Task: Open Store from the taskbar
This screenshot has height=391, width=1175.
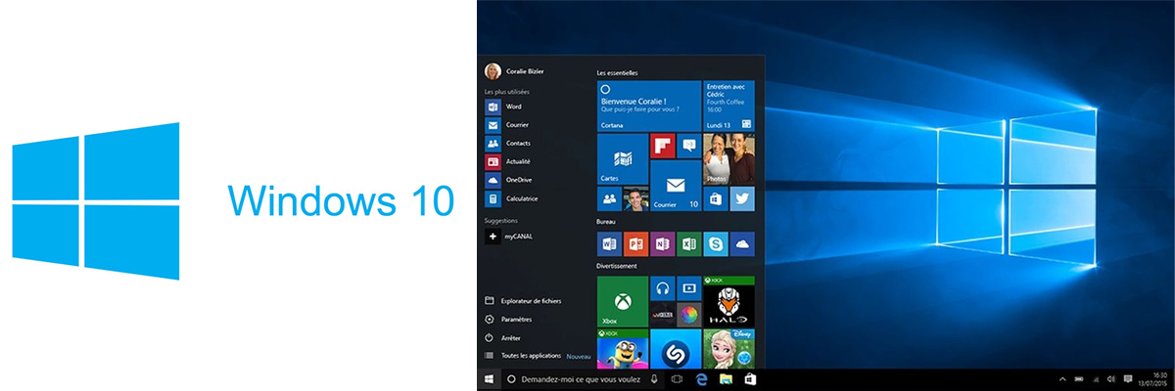Action: [x=751, y=378]
